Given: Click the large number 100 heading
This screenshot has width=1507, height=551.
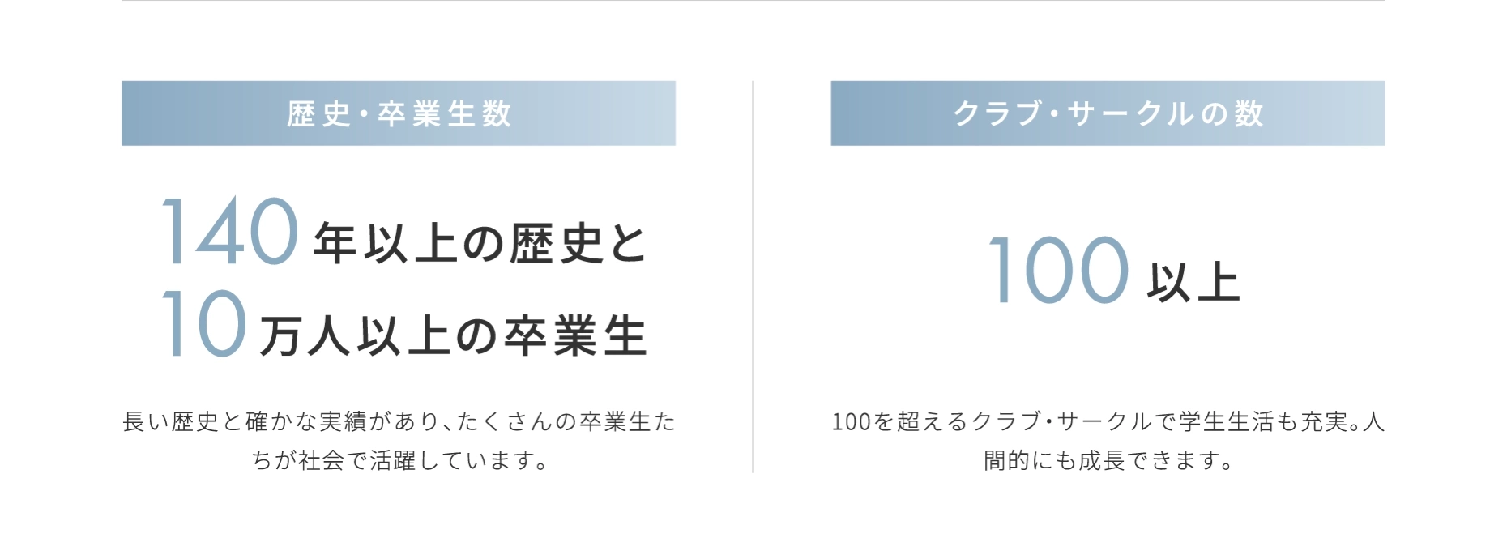Looking at the screenshot, I should 1058,271.
